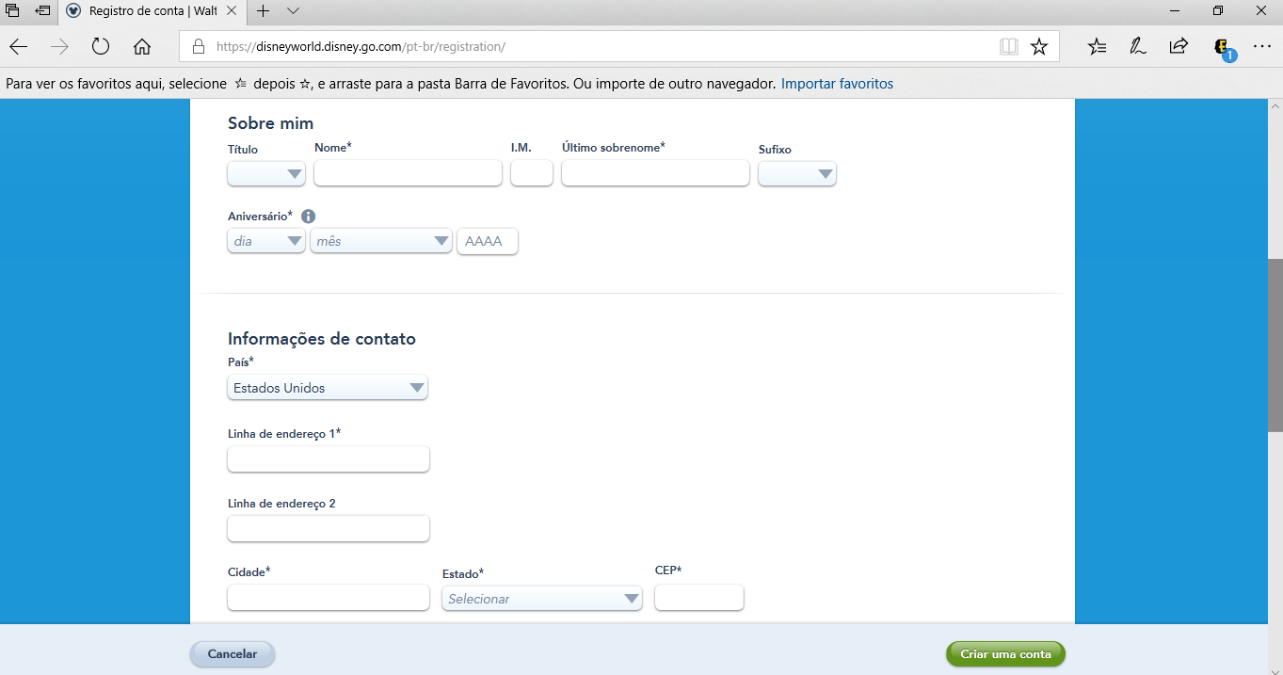Click the browser Refresh icon
This screenshot has height=675, width=1283.
[101, 46]
